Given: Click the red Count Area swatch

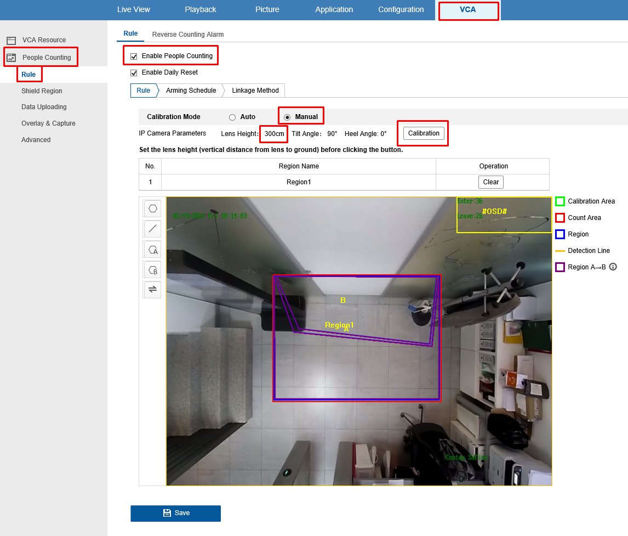Looking at the screenshot, I should pos(560,218).
